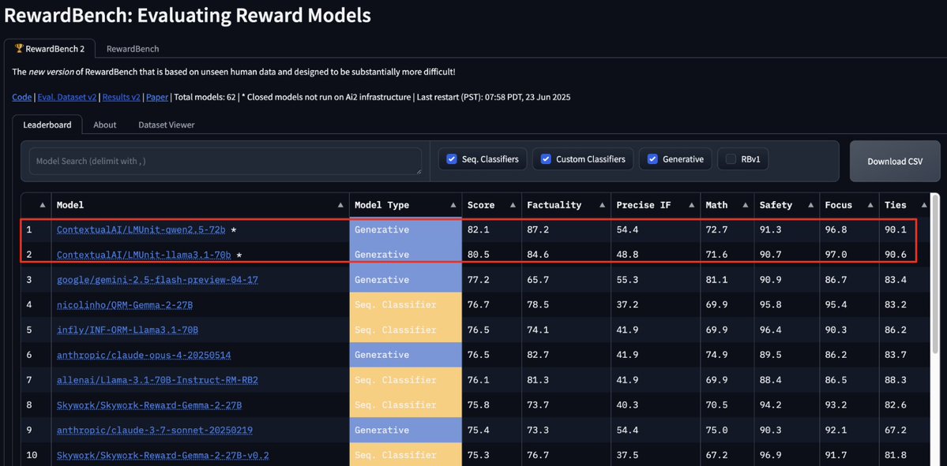Select Focus value 97.0 in row 2

836,255
